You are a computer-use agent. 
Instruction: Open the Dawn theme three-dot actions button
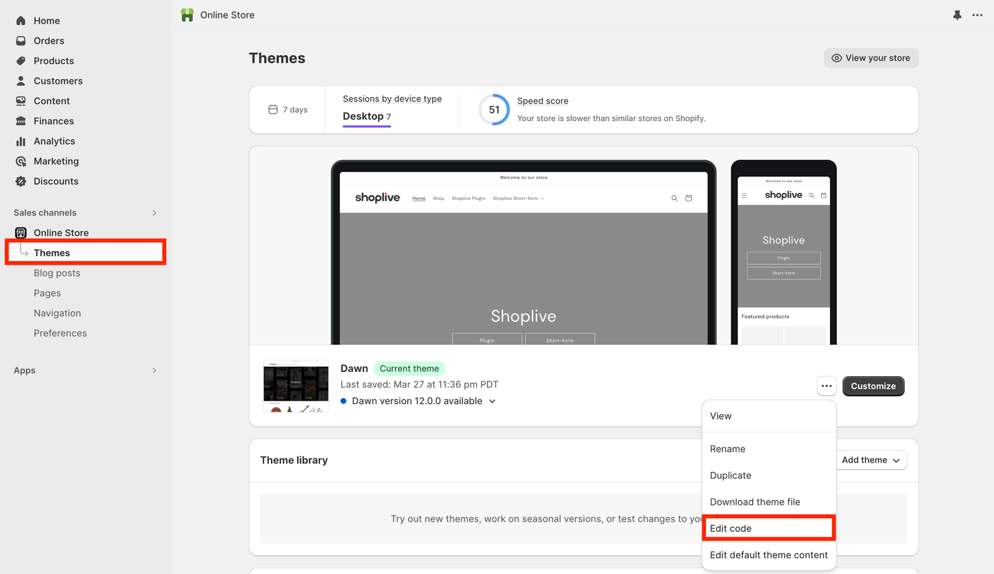[827, 386]
